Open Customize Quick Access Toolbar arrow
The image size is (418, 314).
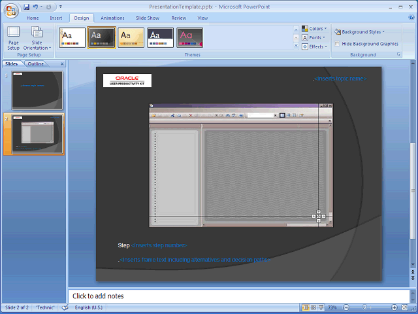pos(61,7)
